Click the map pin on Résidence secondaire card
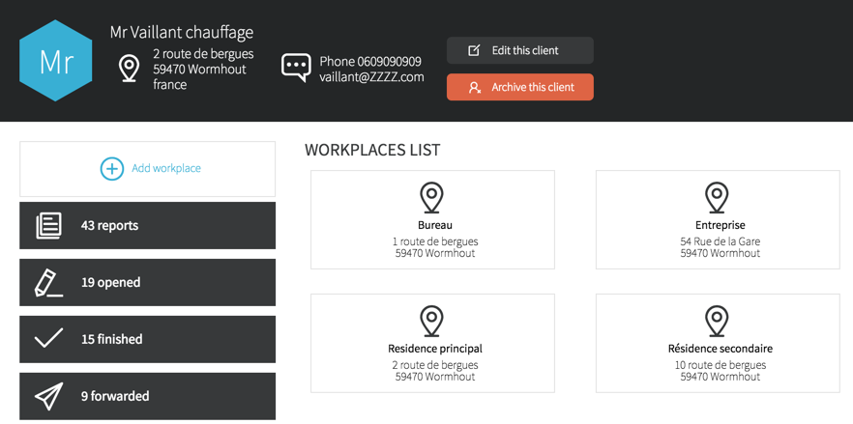853x424 pixels. pos(717,322)
